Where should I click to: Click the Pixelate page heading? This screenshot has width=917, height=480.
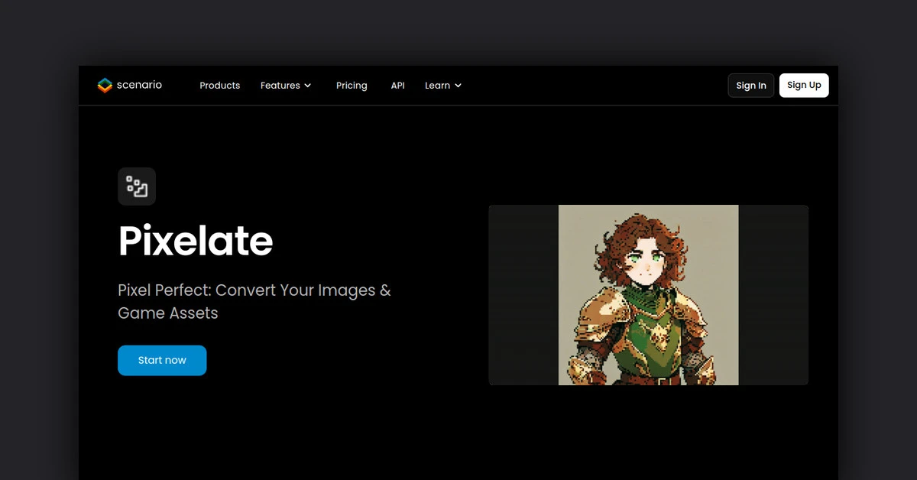pyautogui.click(x=196, y=242)
